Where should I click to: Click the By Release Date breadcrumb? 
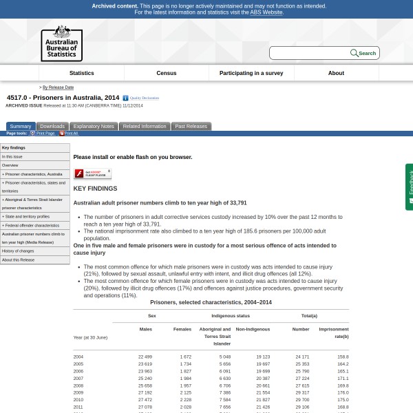point(58,87)
